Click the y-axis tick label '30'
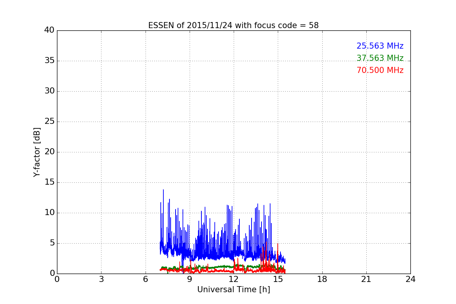Image resolution: width=456 pixels, height=304 pixels. click(x=49, y=91)
